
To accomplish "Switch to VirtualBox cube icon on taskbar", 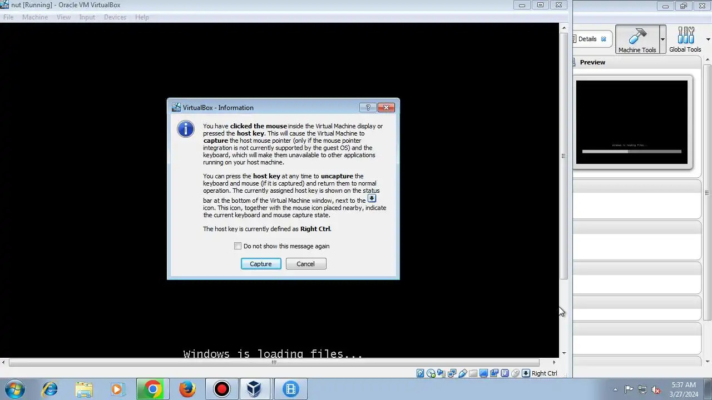I will pos(255,389).
